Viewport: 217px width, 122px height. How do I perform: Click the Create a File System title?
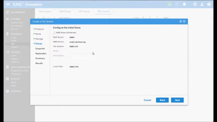pos(43,22)
